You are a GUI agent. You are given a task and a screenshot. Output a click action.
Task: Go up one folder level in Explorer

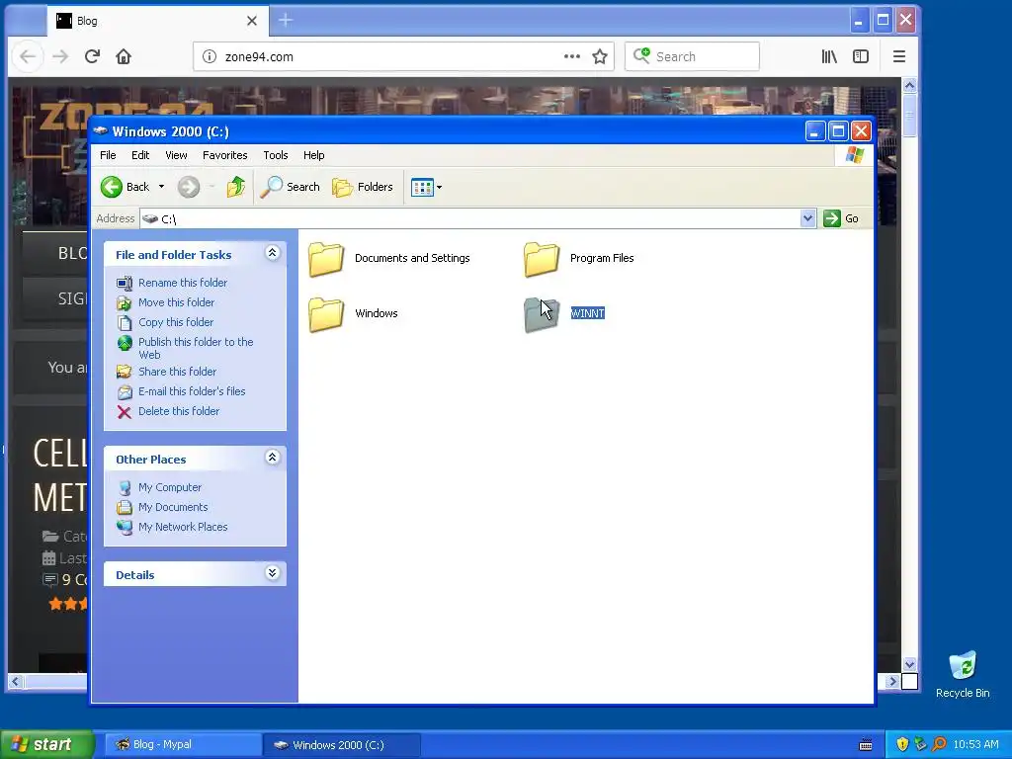coord(236,187)
